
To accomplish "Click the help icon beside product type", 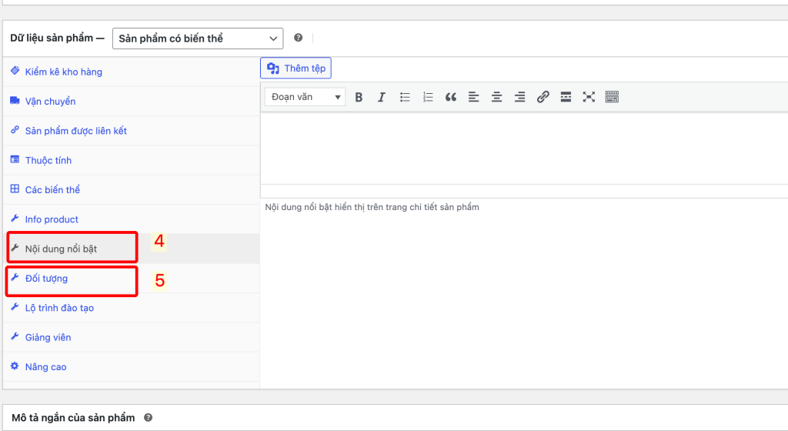I will (299, 38).
